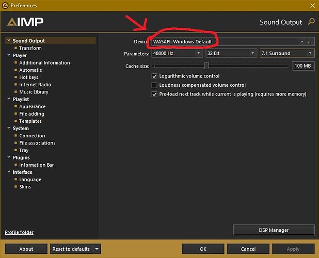Click the AIMP title bar icon
319x258 pixels.
click(5, 6)
